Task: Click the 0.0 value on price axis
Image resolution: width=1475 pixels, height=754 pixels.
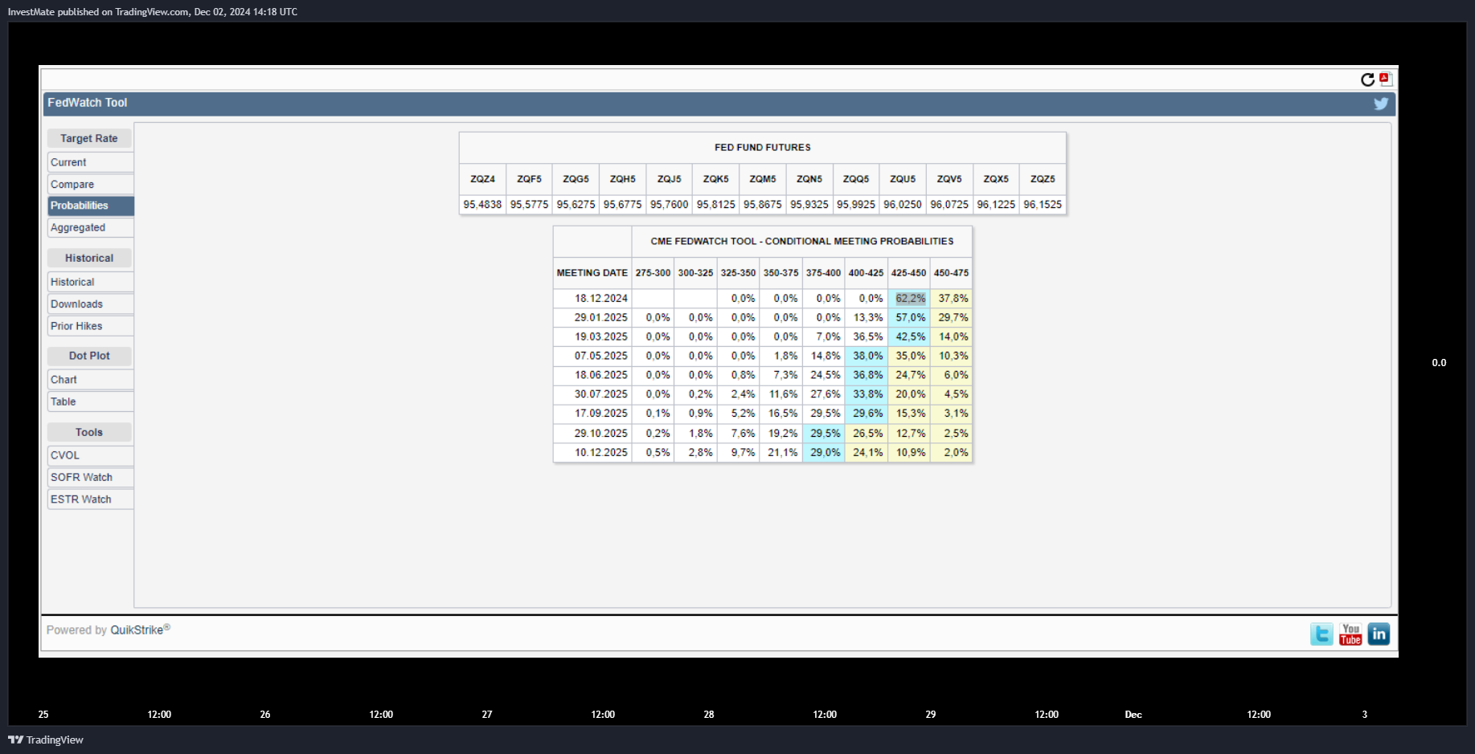Action: (1439, 363)
